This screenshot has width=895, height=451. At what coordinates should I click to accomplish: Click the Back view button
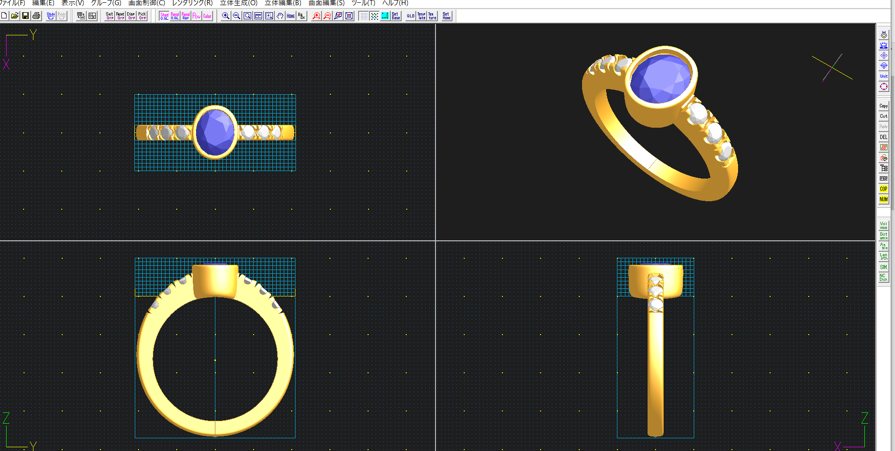point(302,16)
